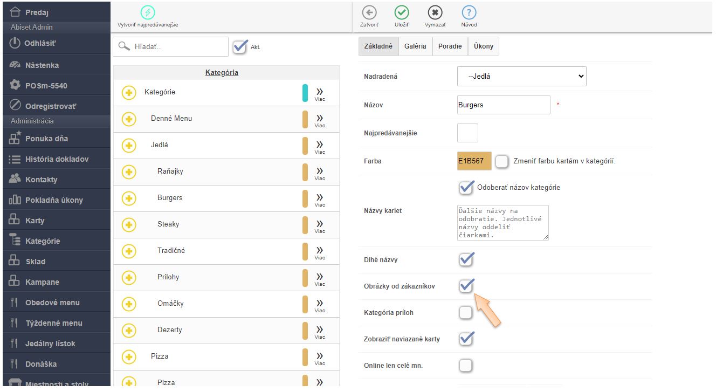Click Vytvoriť najpredávanejšie lightning icon

[147, 13]
